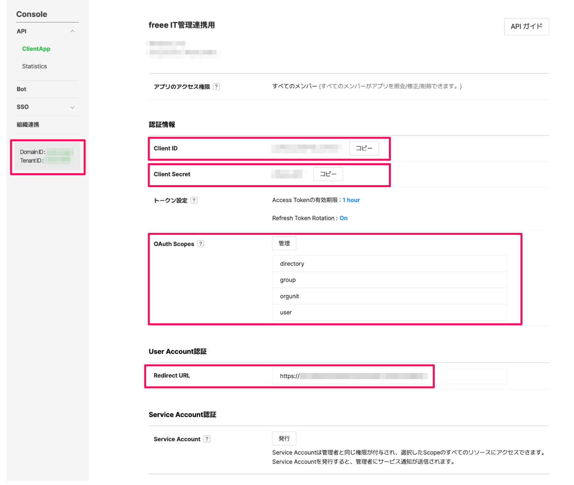Select the user scope row
Viewport: 574px width, 485px height.
(x=389, y=312)
